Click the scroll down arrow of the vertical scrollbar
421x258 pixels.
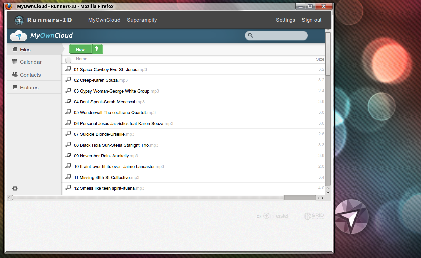(x=328, y=193)
